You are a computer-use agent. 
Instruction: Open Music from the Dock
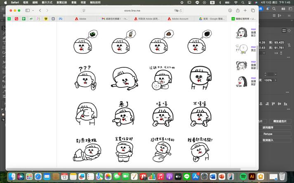(160, 176)
